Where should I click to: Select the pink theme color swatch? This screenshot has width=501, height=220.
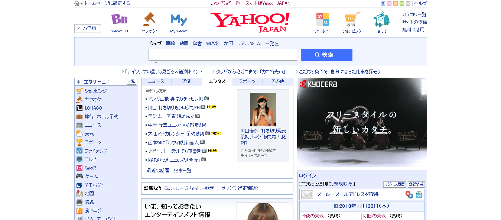click(389, 3)
